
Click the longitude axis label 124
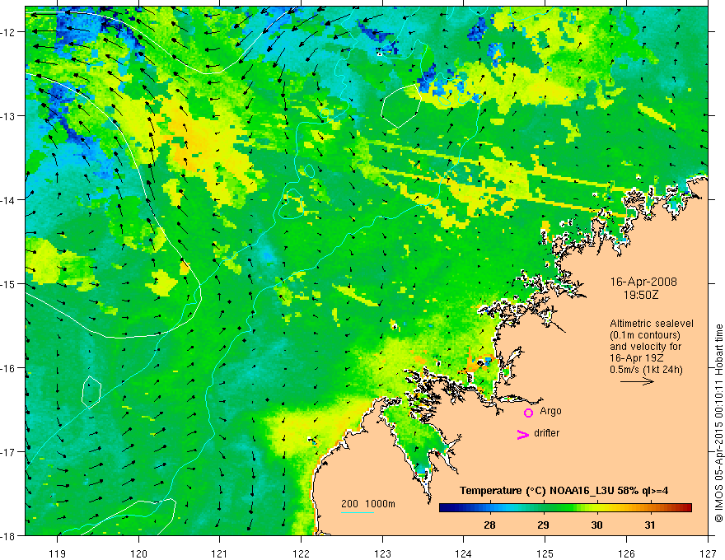pyautogui.click(x=464, y=553)
